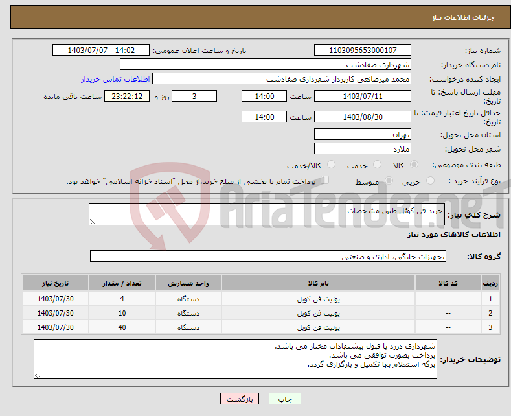511x416 pixels.
Task: Select the جزیی purchase type radio
Action: pyautogui.click(x=430, y=180)
